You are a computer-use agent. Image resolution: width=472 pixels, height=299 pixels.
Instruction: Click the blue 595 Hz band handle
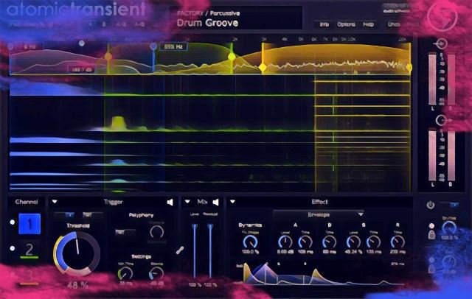point(153,46)
